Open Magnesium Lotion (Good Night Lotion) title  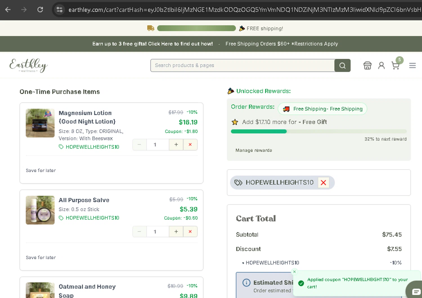[x=87, y=117]
